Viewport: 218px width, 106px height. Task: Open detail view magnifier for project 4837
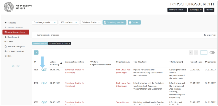(x=43, y=102)
